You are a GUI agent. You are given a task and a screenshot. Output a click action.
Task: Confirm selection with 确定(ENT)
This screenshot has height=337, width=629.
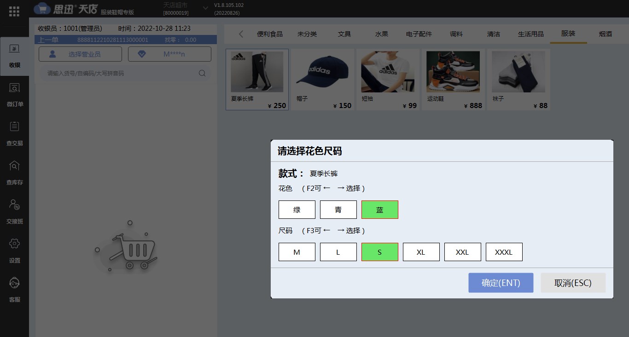[x=501, y=282]
